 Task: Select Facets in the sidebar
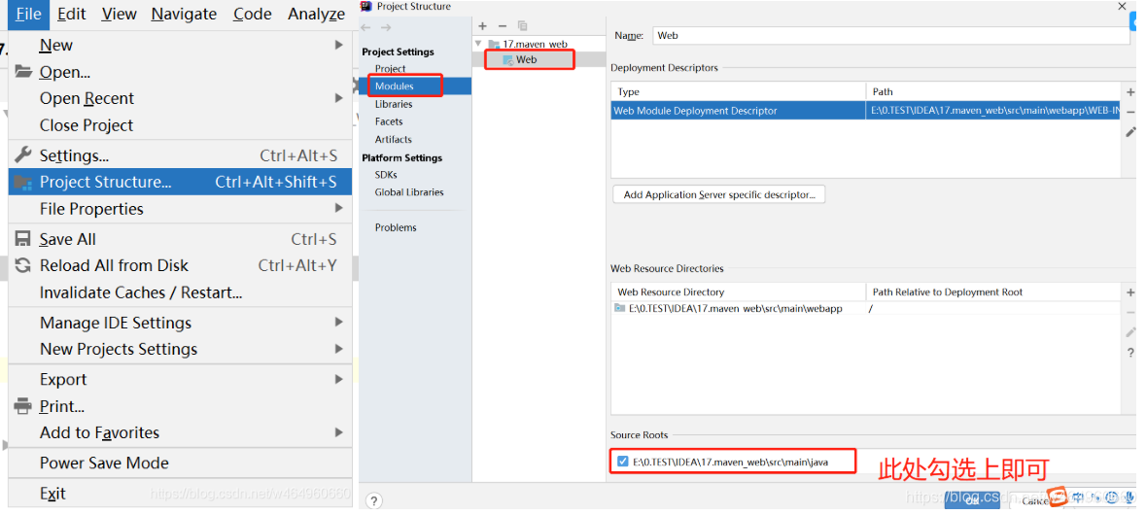point(389,121)
